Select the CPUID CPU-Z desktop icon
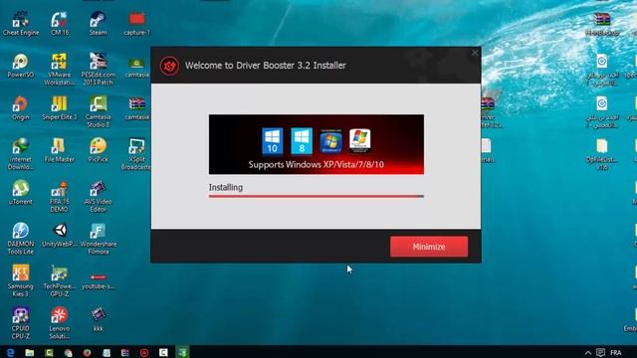The height and width of the screenshot is (358, 637). (20, 323)
